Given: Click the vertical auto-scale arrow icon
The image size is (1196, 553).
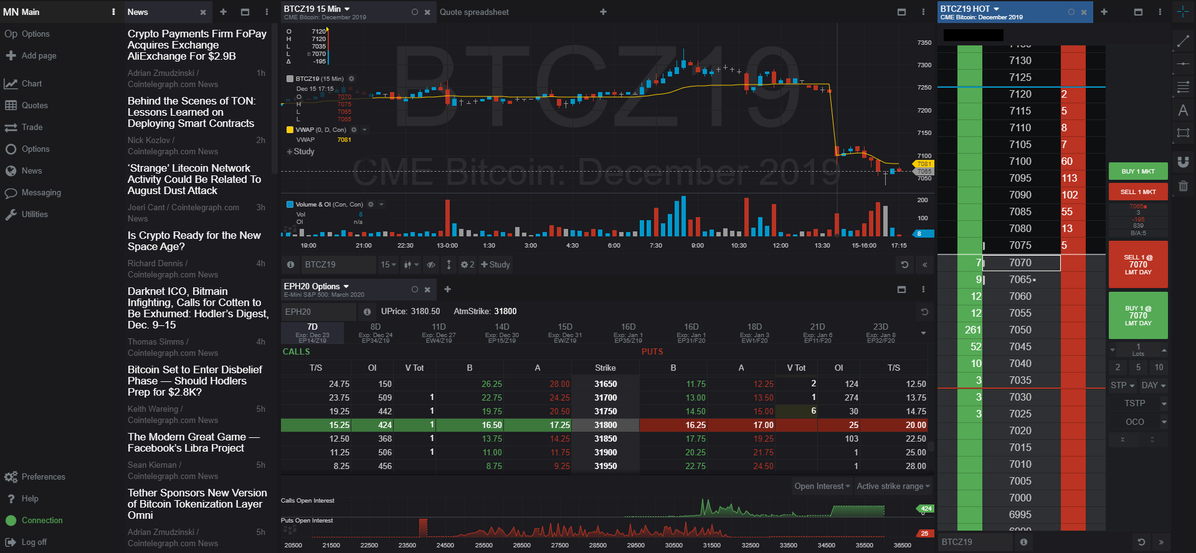Looking at the screenshot, I should 448,264.
